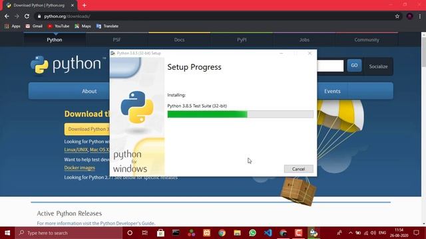Viewport: 426px width, 239px height.
Task: Follow the Docker images link
Action: tap(80, 168)
